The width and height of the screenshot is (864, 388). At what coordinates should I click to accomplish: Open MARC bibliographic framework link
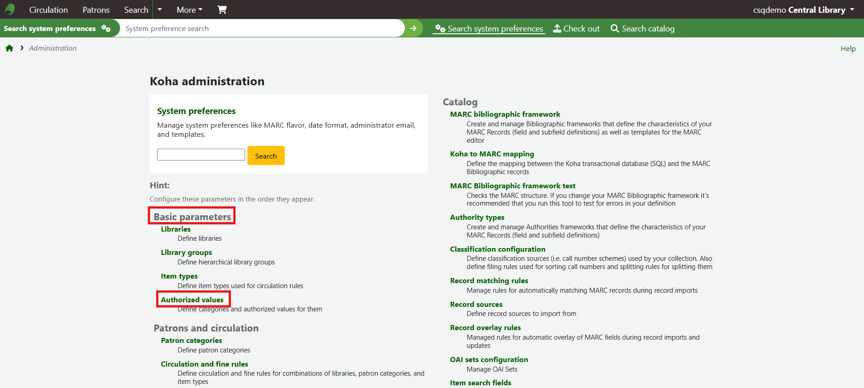pos(505,114)
